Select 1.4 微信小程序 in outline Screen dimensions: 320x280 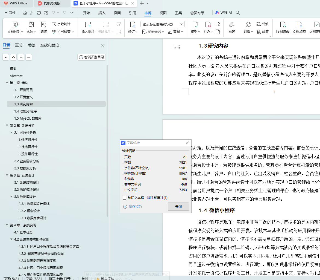click(x=26, y=111)
